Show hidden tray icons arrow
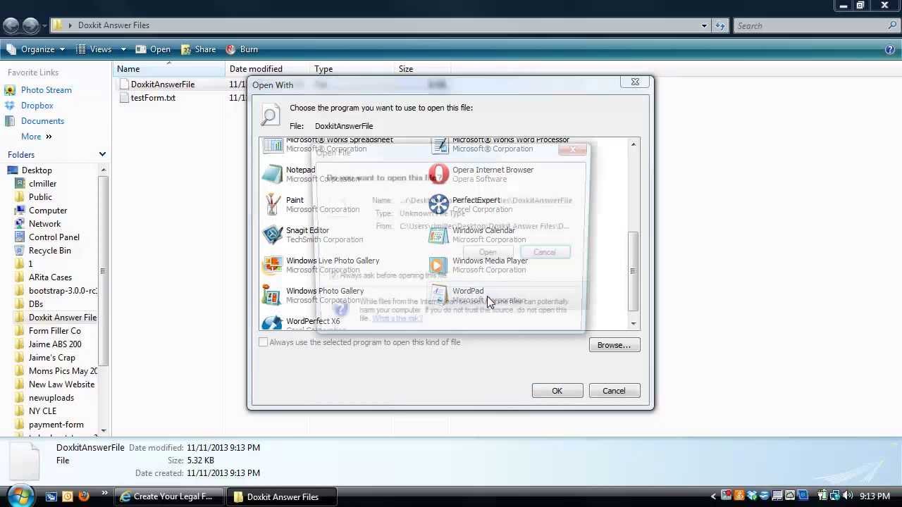The width and height of the screenshot is (902, 507). point(713,496)
